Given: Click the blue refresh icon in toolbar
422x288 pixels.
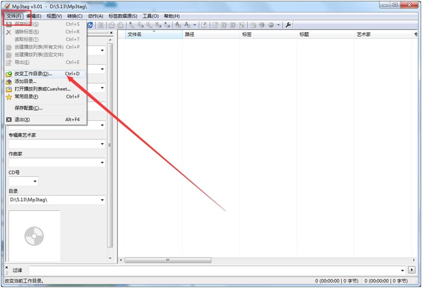Looking at the screenshot, I should tap(90, 25).
